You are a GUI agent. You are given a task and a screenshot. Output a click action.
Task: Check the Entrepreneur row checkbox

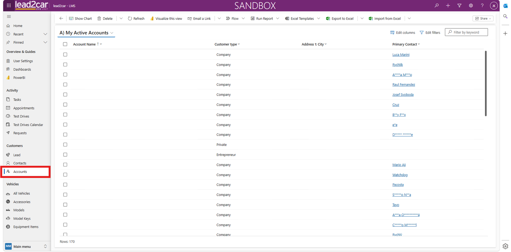pos(65,155)
